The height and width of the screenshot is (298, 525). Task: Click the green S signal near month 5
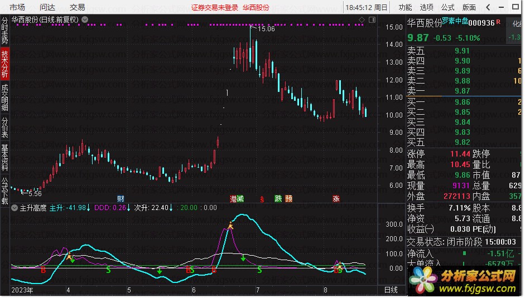tap(108, 270)
